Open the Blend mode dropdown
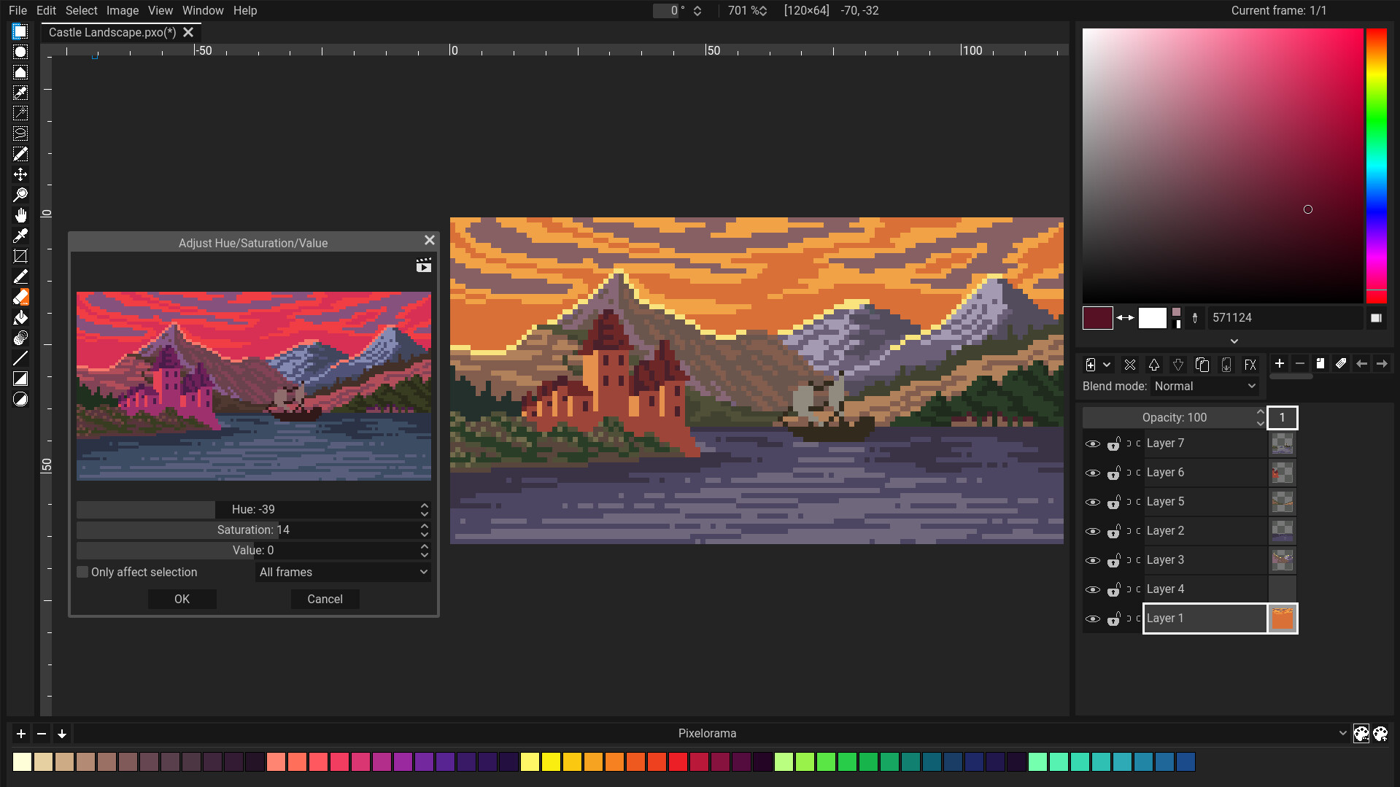Image resolution: width=1400 pixels, height=787 pixels. [x=1204, y=387]
